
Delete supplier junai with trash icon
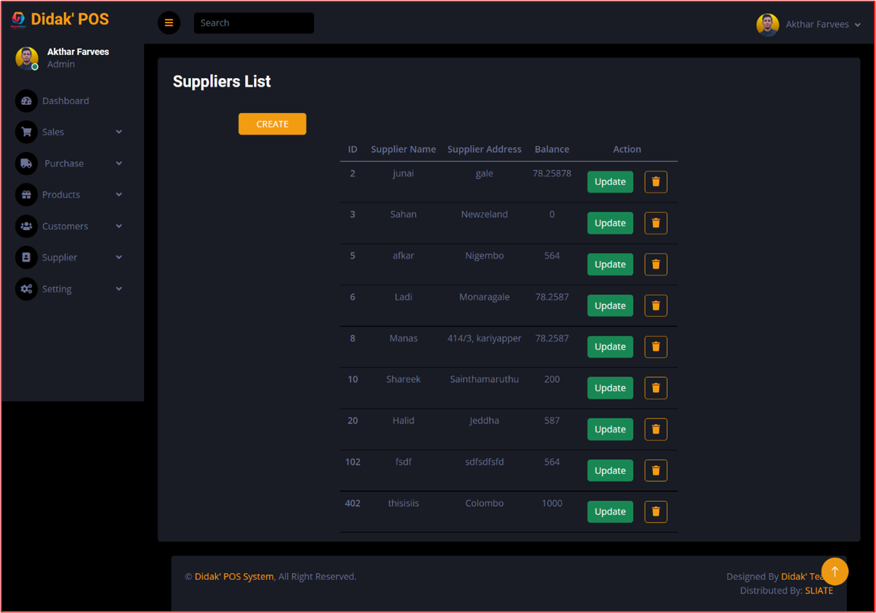coord(656,182)
